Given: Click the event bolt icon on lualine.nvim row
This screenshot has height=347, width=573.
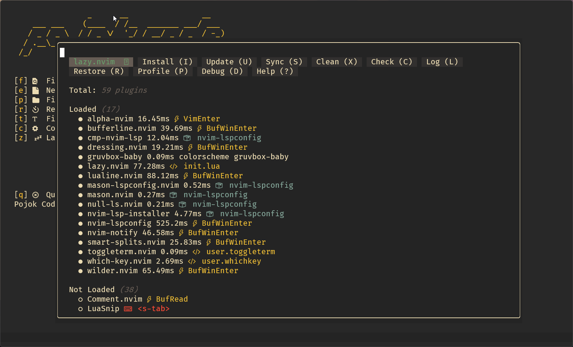Looking at the screenshot, I should (x=186, y=176).
